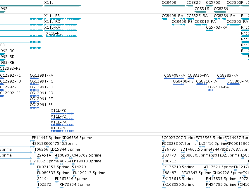
Task: Select the RE03843.5prime EST
Action: tap(183, 176)
